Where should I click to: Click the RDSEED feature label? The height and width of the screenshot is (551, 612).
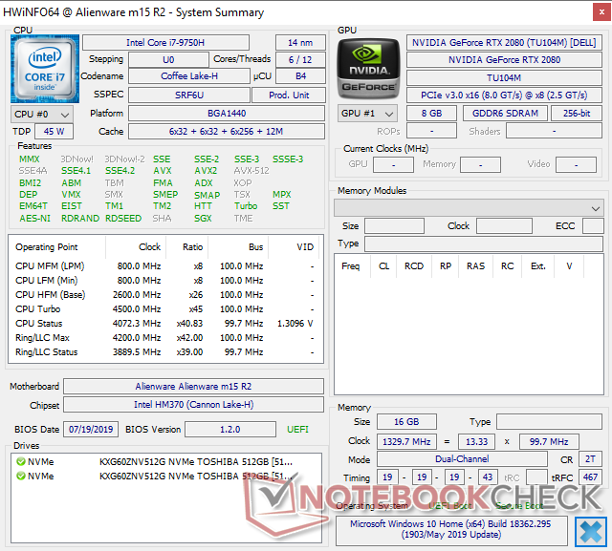[x=123, y=219]
